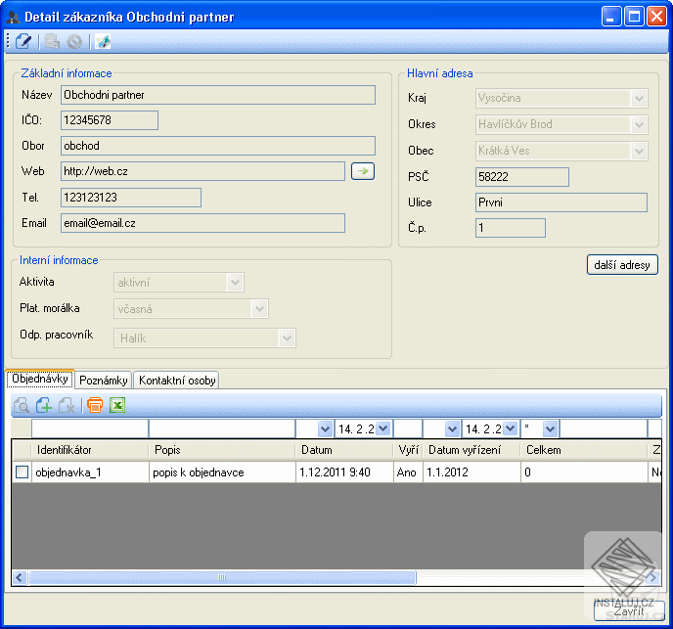Screen dimensions: 673x629
Task: Open the website with green arrow button
Action: coord(363,171)
